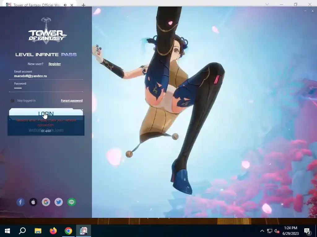Show hidden system tray icons
The image size is (317, 237).
pos(262,231)
